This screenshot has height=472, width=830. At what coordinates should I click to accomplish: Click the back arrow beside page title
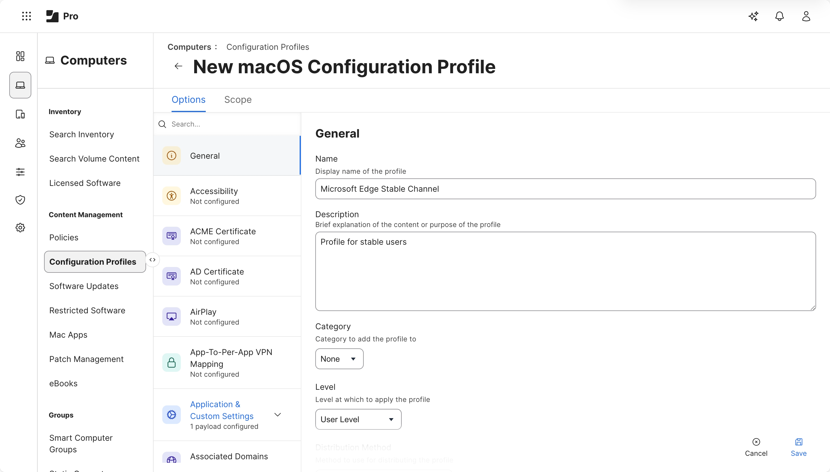click(x=179, y=66)
